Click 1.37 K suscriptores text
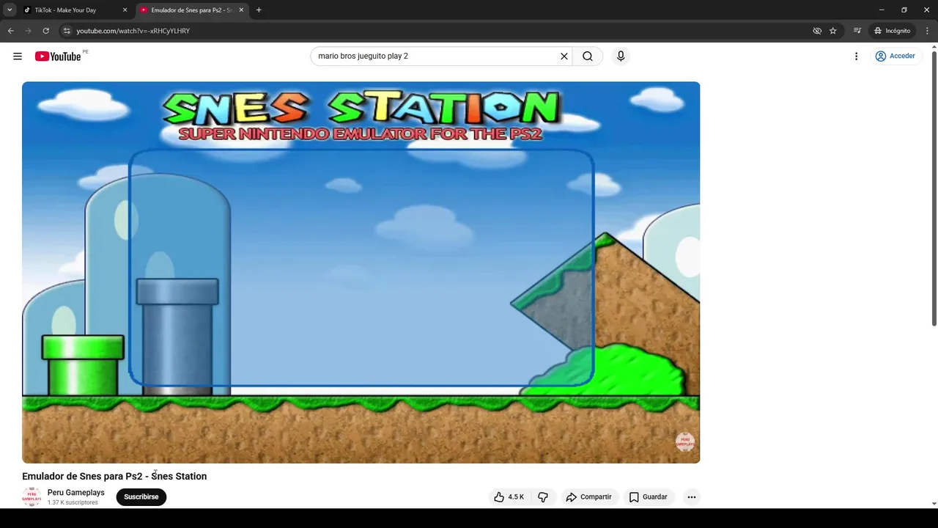Viewport: 938px width, 528px height. click(73, 503)
